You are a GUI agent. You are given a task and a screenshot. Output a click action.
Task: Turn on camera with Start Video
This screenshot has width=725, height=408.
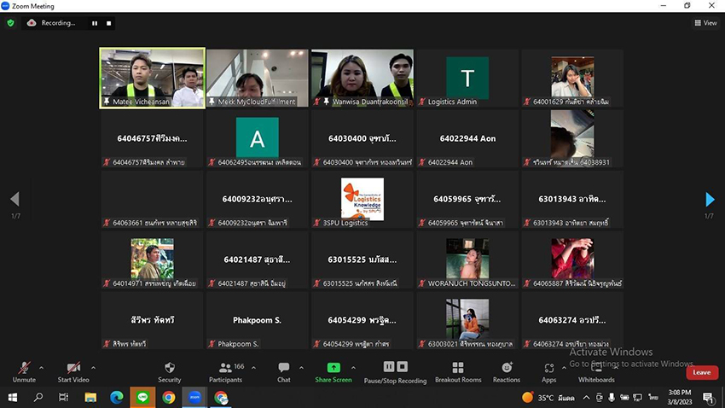point(73,372)
